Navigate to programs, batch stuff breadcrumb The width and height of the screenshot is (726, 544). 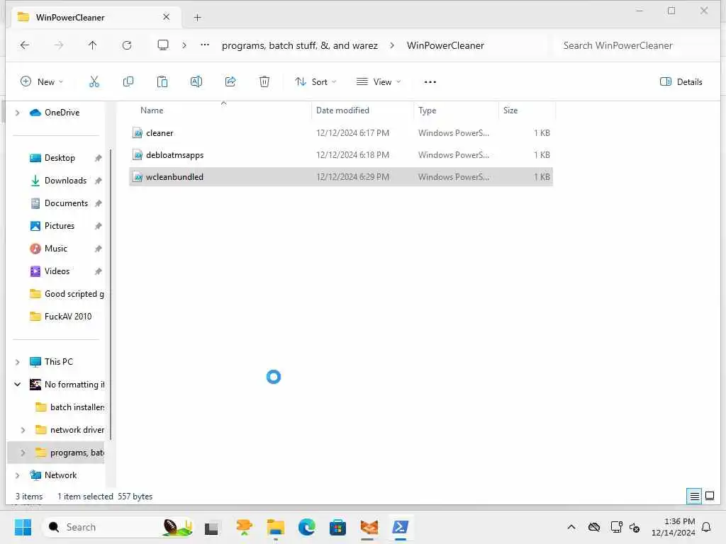coord(300,45)
